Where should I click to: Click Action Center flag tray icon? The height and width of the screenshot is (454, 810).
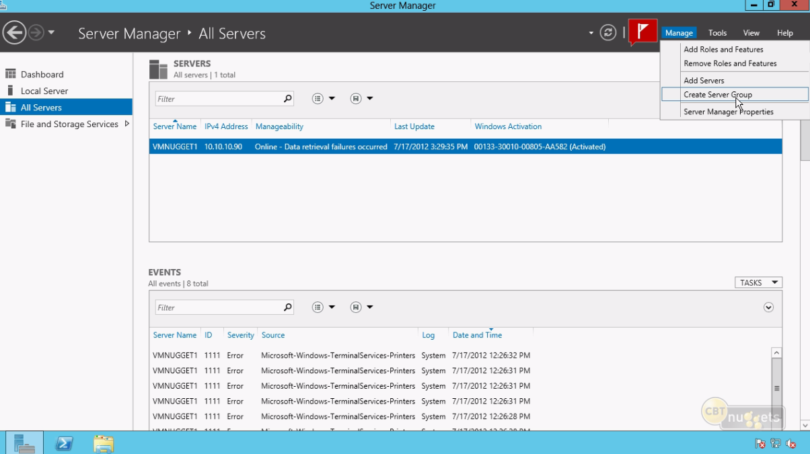coord(760,444)
